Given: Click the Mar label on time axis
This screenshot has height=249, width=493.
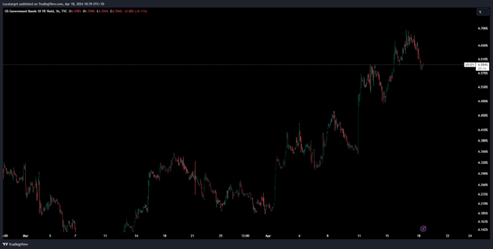Looking at the screenshot, I should tap(25, 235).
